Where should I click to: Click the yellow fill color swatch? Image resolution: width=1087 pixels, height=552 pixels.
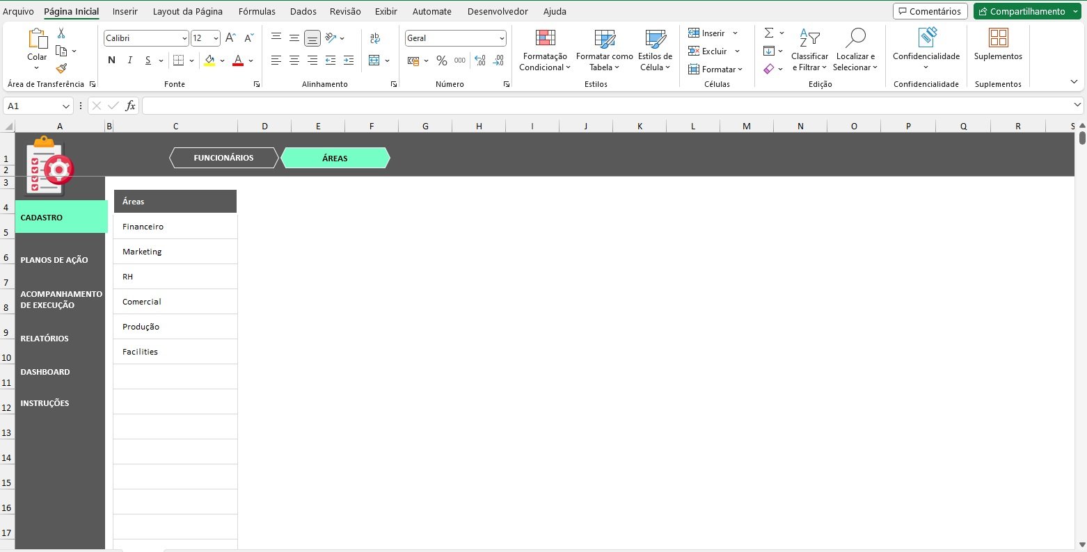(x=209, y=60)
